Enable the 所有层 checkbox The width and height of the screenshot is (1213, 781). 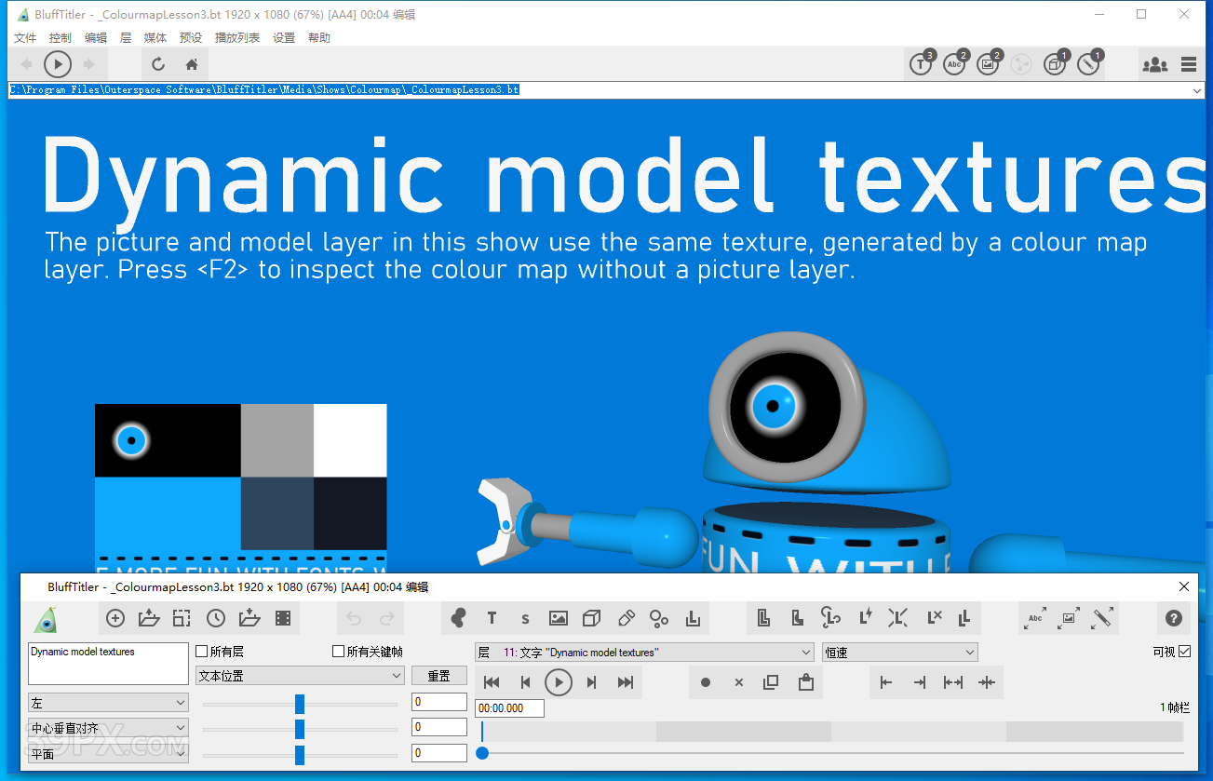202,652
